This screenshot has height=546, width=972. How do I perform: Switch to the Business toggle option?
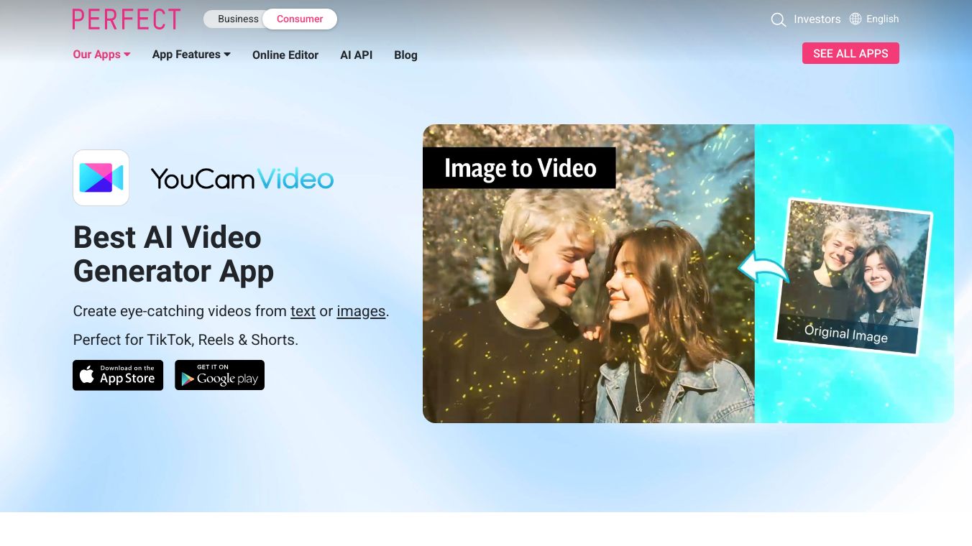pyautogui.click(x=238, y=19)
